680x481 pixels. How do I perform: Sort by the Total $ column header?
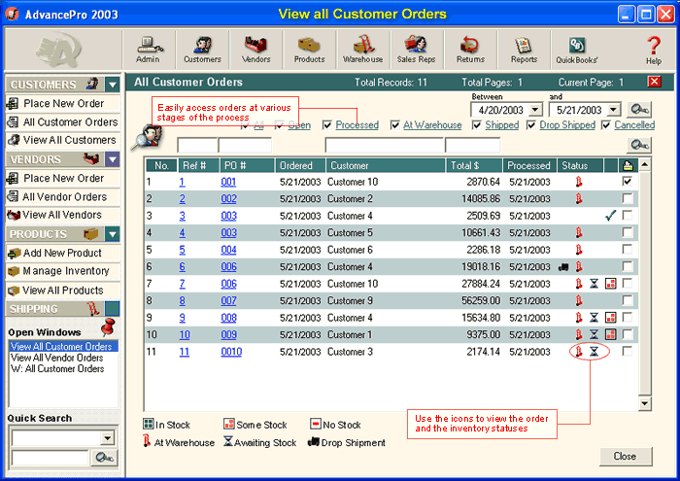click(x=474, y=165)
